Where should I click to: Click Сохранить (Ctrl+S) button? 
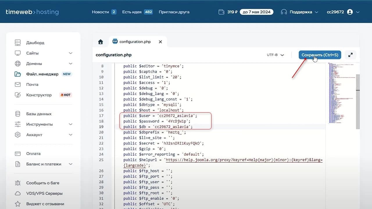320,55
